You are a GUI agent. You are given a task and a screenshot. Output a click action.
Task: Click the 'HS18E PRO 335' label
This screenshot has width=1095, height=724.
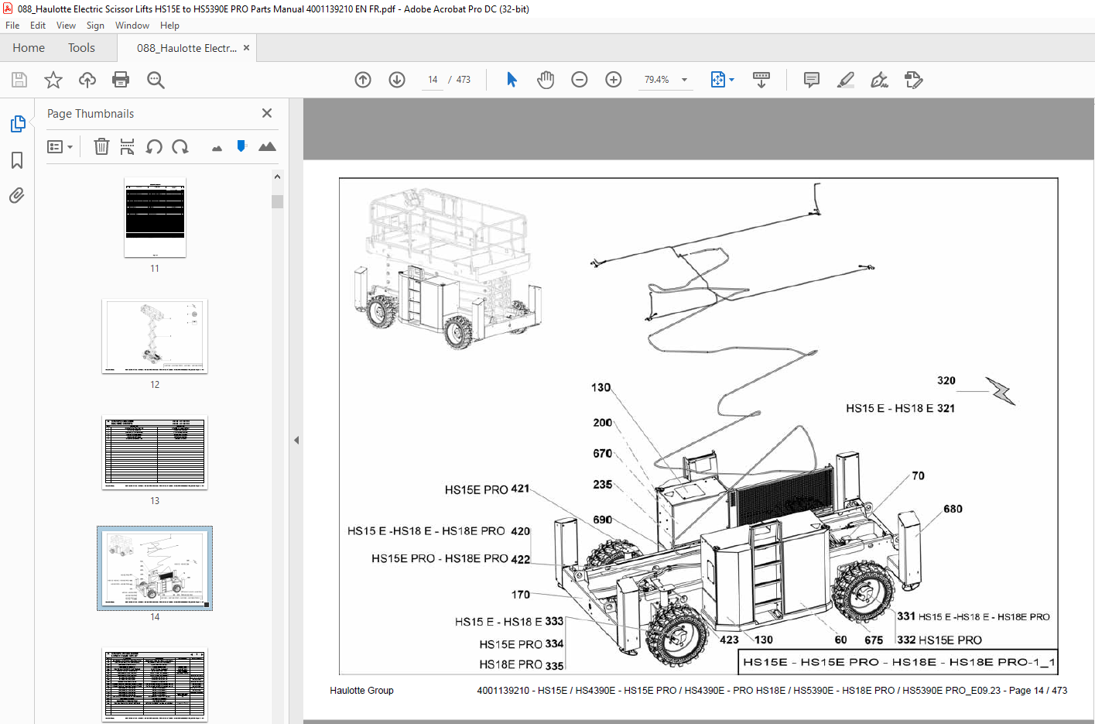[521, 664]
